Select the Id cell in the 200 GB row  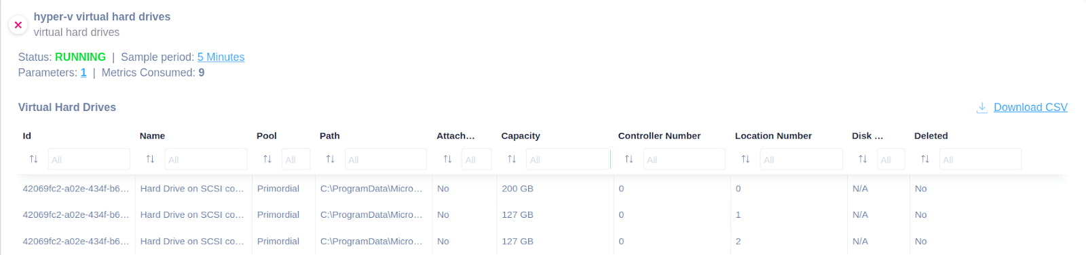coord(76,189)
